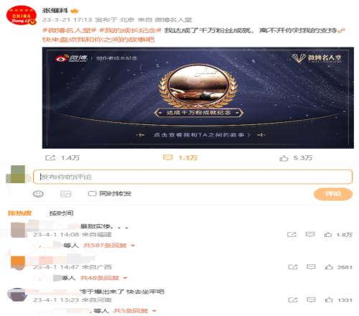
Task: Click the orange 评论 submit button
Action: click(x=333, y=194)
